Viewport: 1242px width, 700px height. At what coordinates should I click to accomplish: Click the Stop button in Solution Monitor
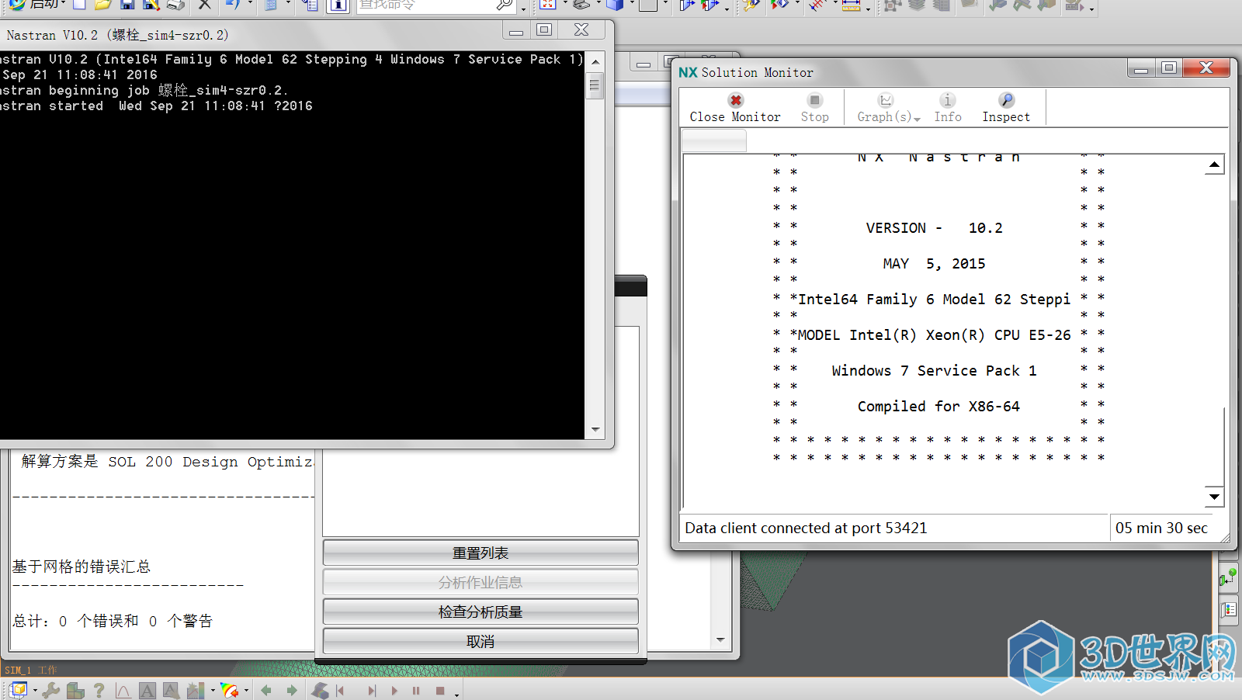pos(814,108)
